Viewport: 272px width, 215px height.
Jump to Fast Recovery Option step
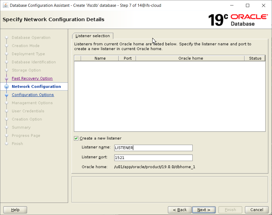tap(32, 78)
